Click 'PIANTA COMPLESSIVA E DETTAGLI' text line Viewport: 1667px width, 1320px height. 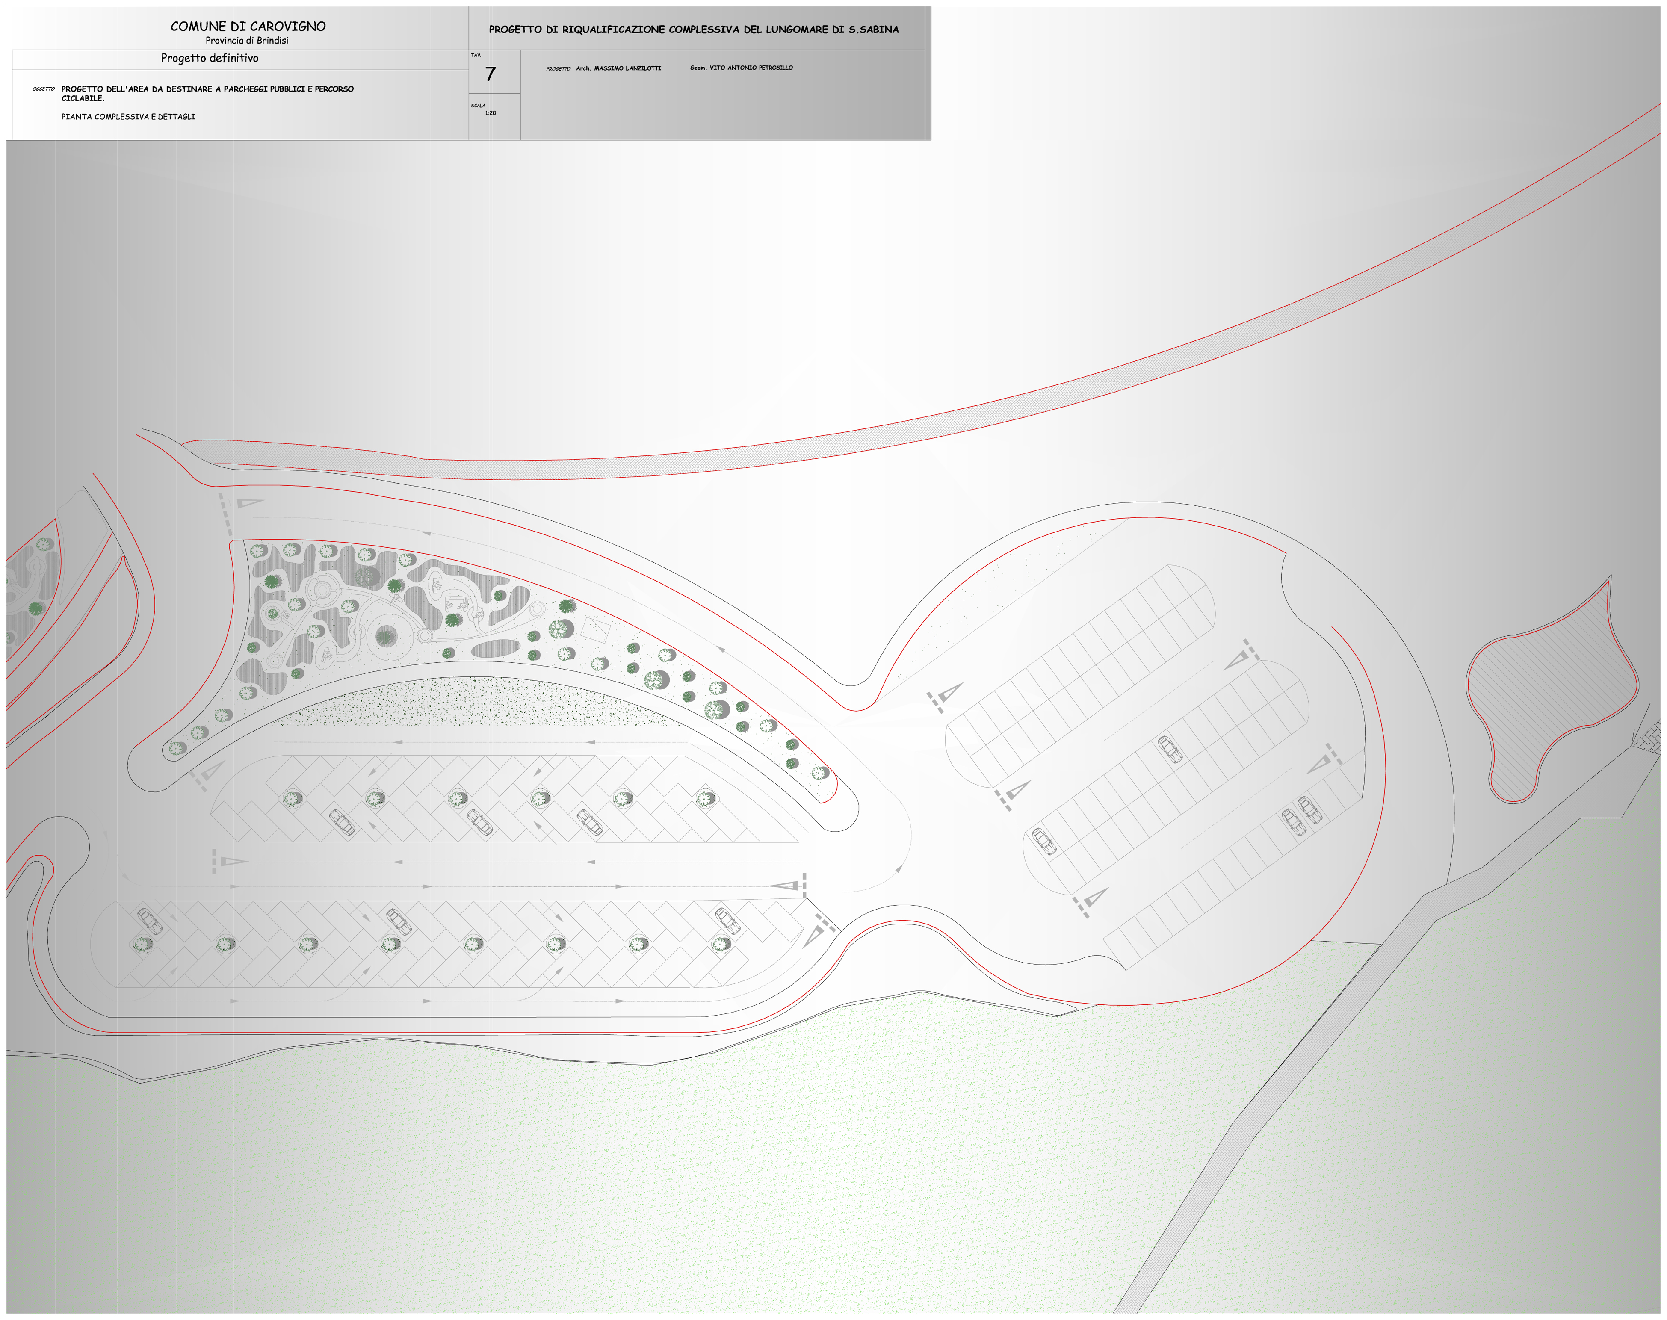coord(128,117)
